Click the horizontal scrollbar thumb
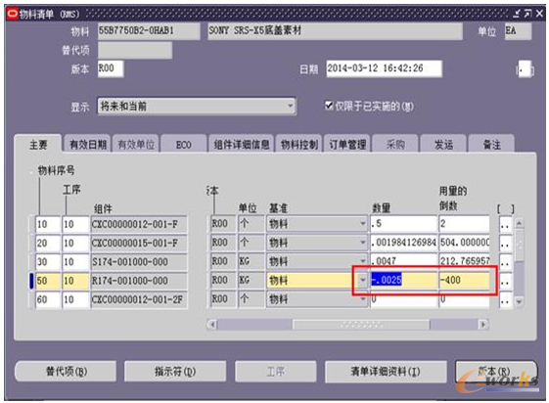This screenshot has width=549, height=403. coord(361,325)
